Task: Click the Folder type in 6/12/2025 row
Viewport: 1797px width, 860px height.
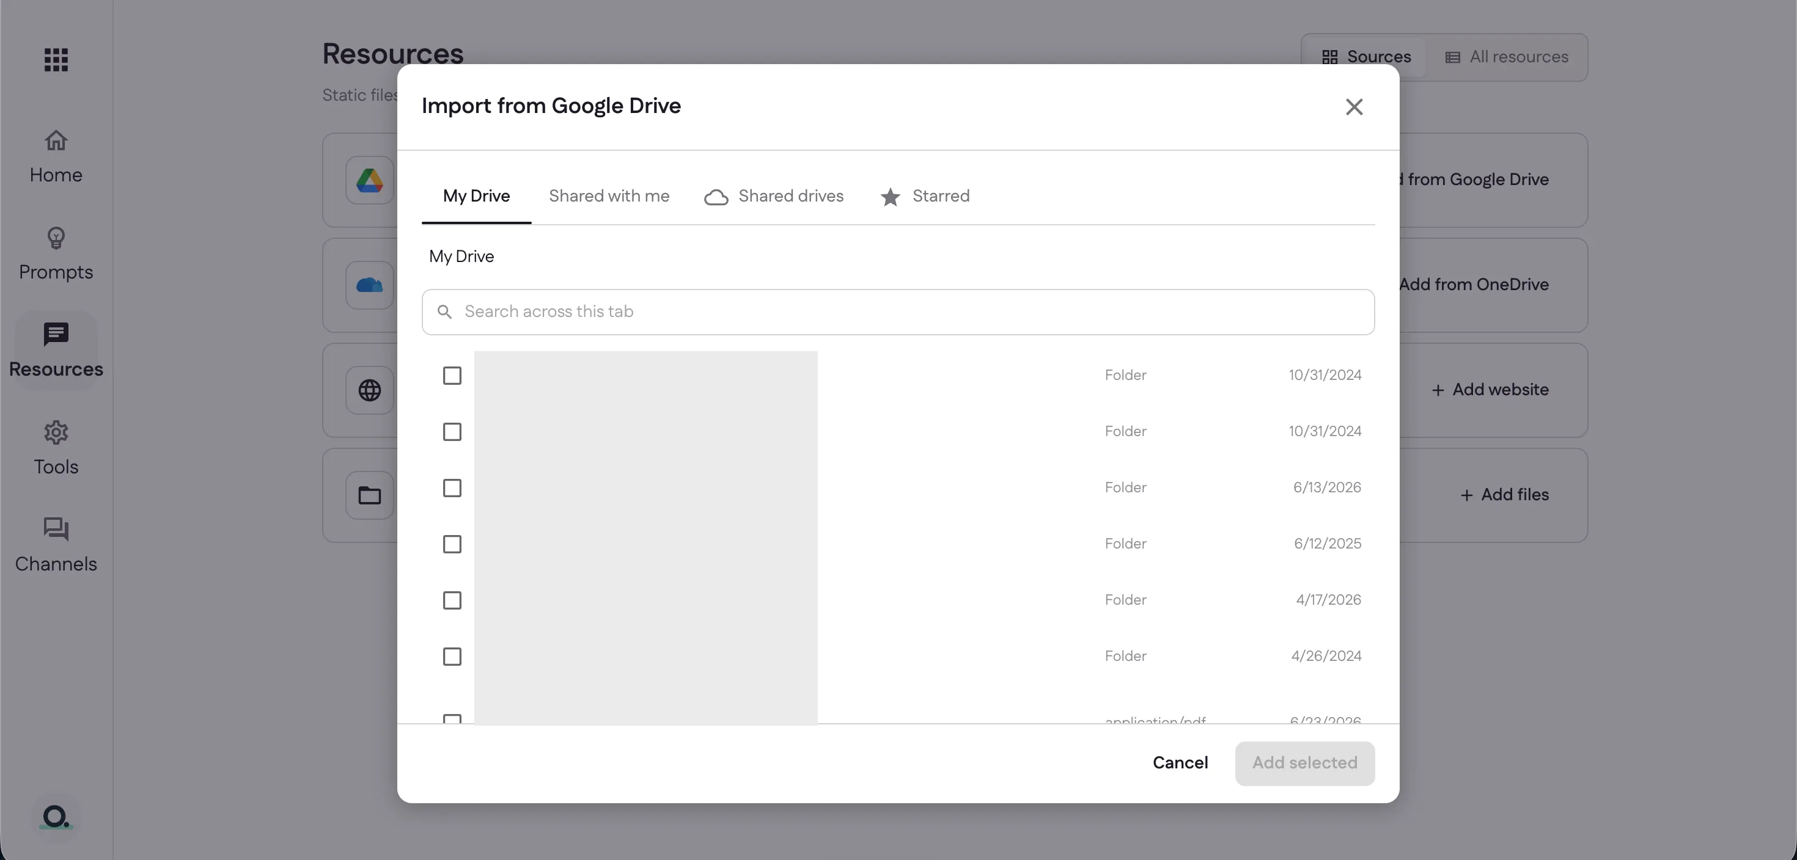Action: [1125, 544]
